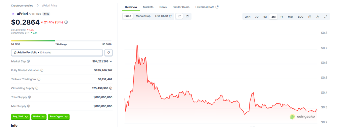Click the $0.8 axis label
344x127 pixels.
click(324, 33)
